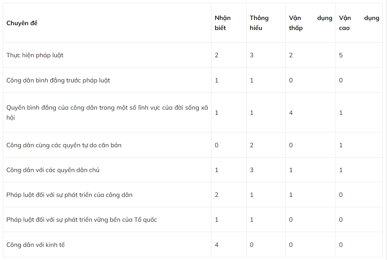Screen dimensions: 387x260
Task: Click value 5 in the Thực hiện pháp luật row
Action: click(341, 55)
